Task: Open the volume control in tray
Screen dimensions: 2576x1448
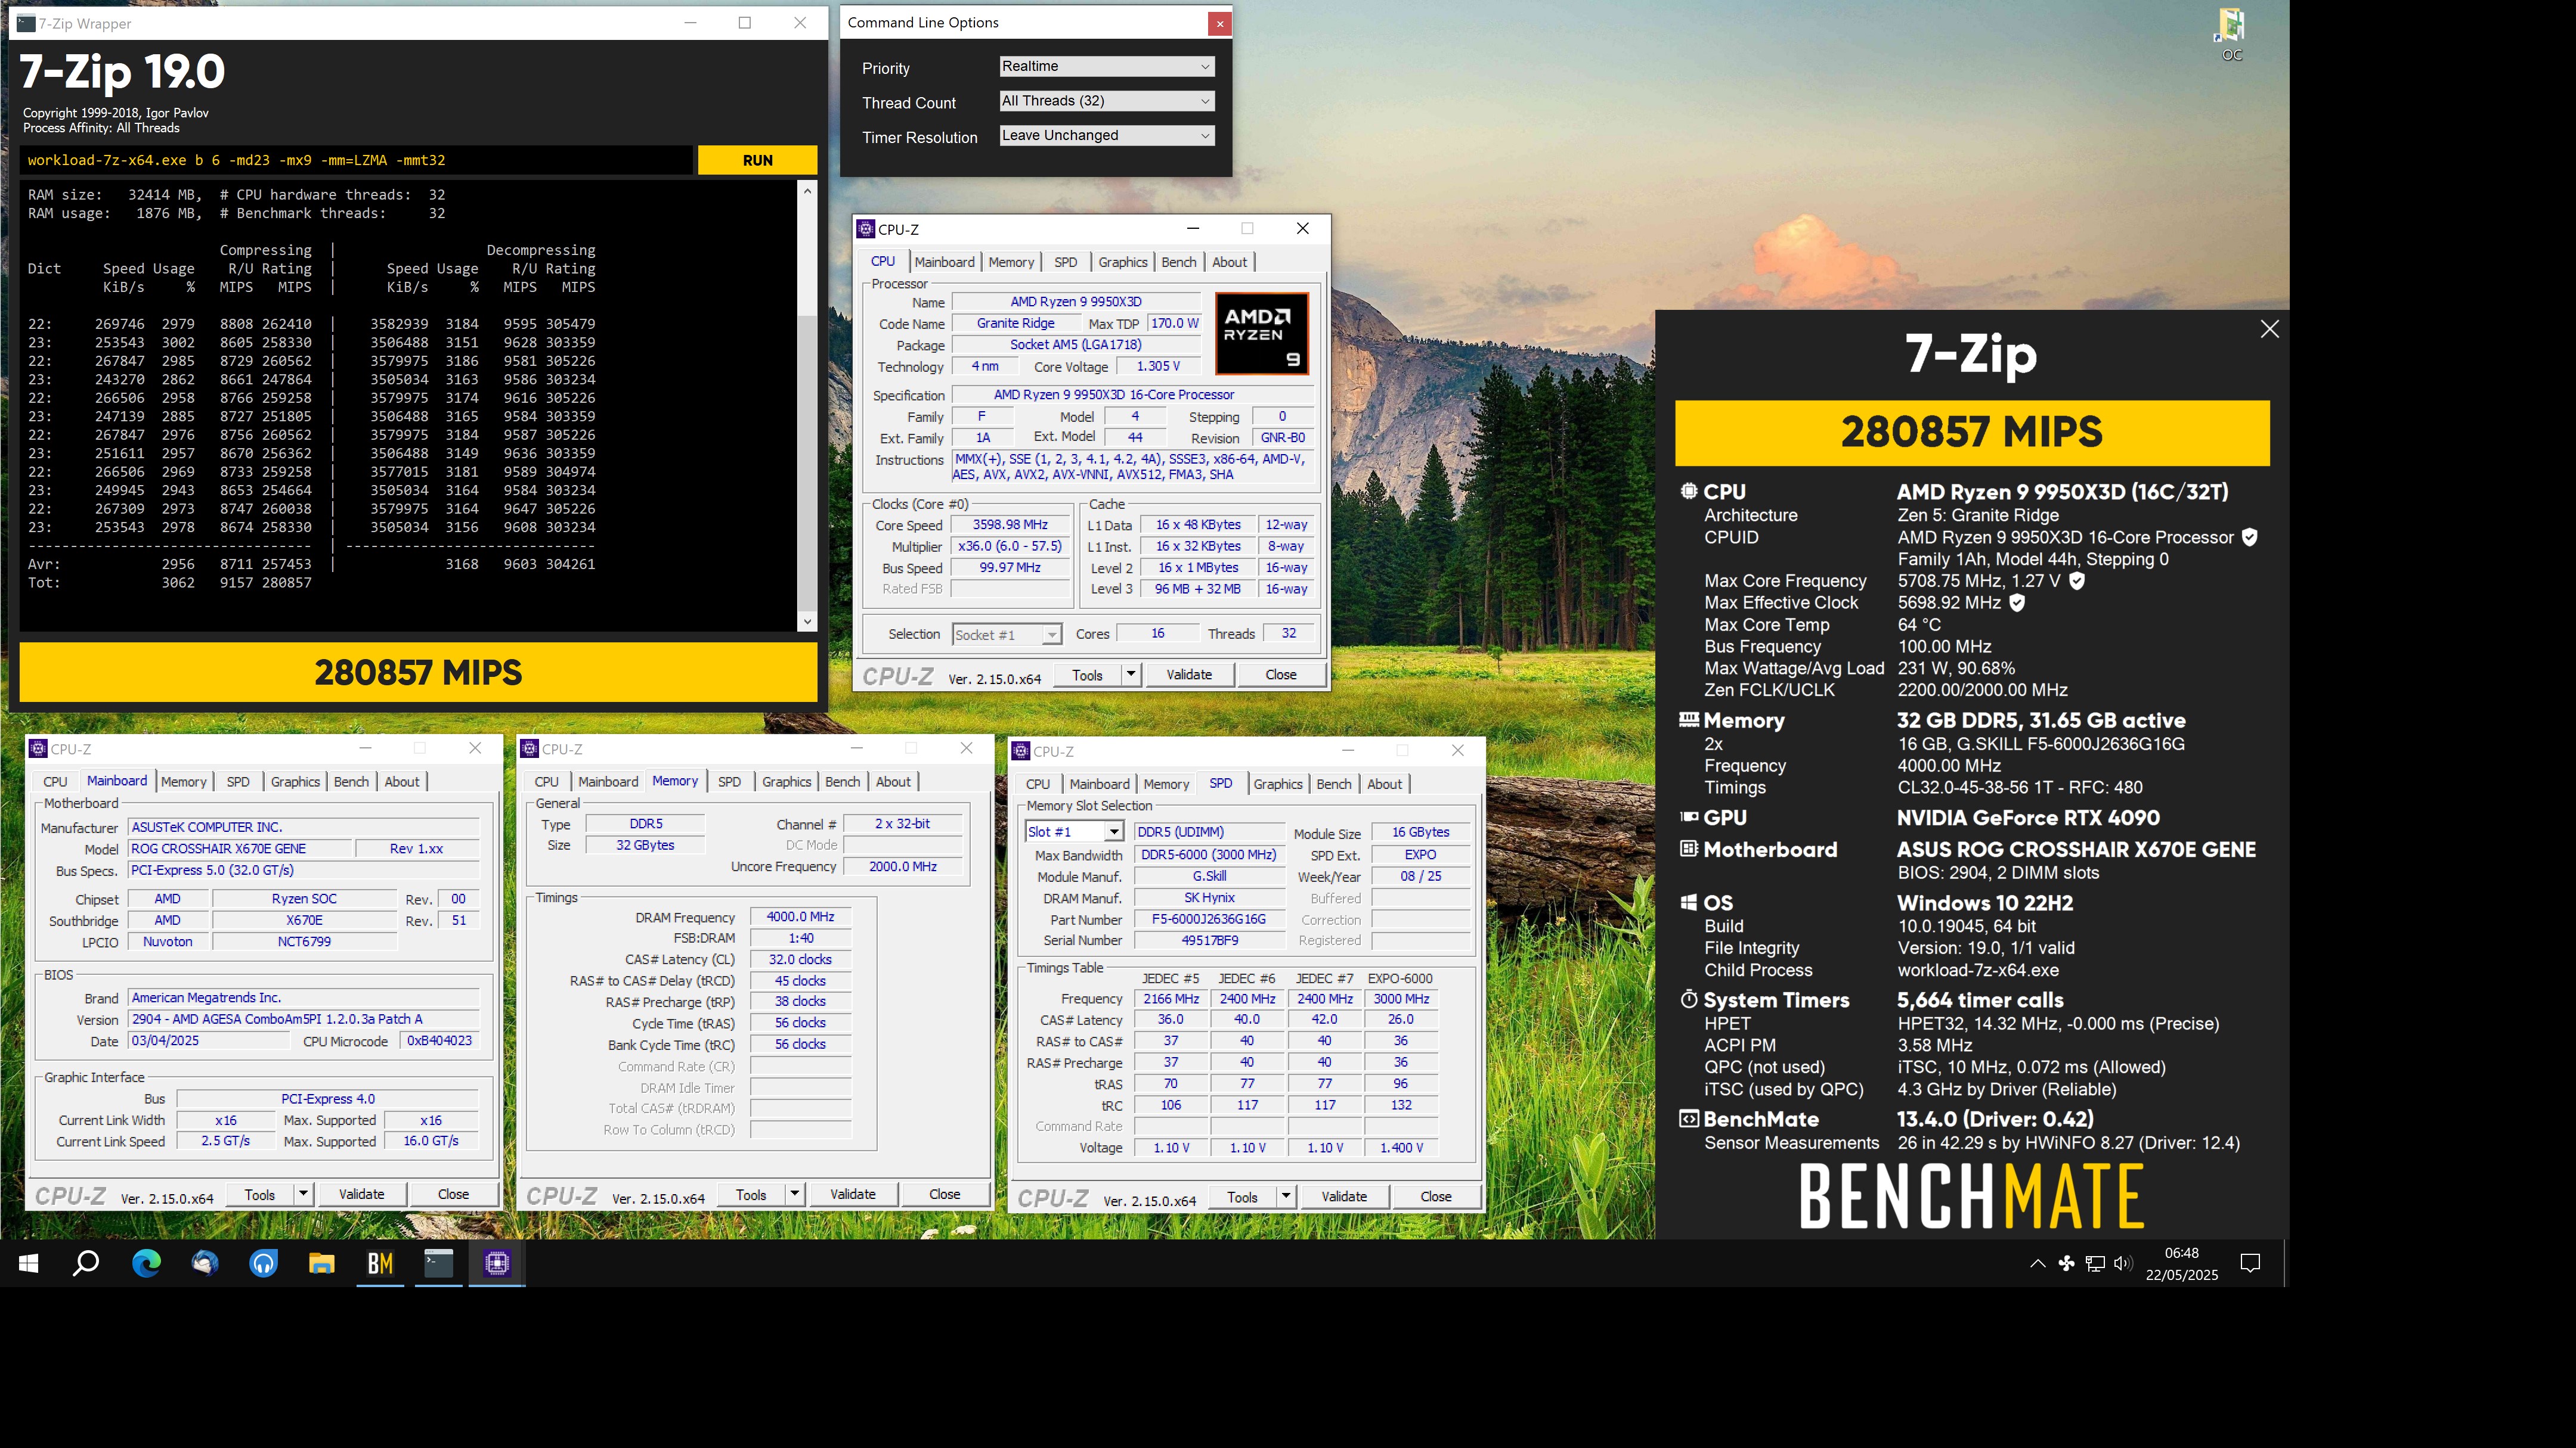Action: pos(2123,1264)
